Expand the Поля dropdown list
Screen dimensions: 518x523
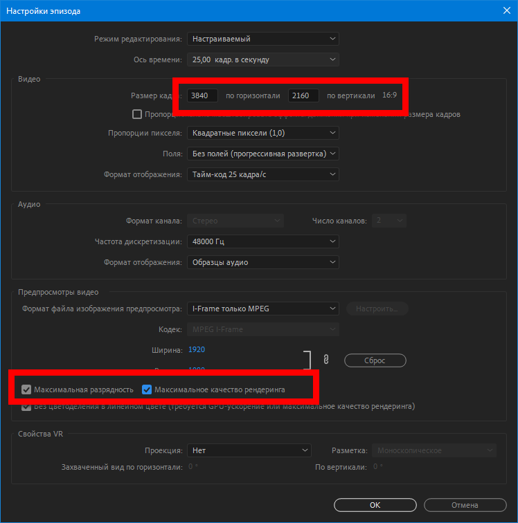pos(263,154)
